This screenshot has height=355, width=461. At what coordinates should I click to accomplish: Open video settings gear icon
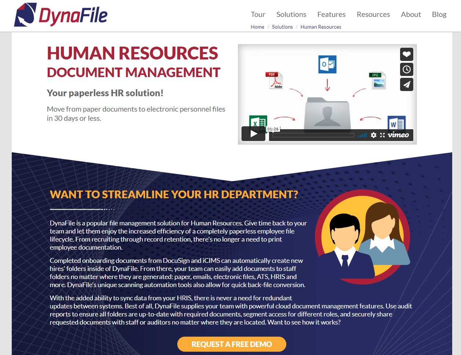(373, 135)
